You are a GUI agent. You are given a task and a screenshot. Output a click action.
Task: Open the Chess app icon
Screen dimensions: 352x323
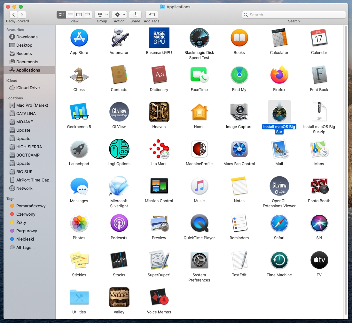pos(79,75)
